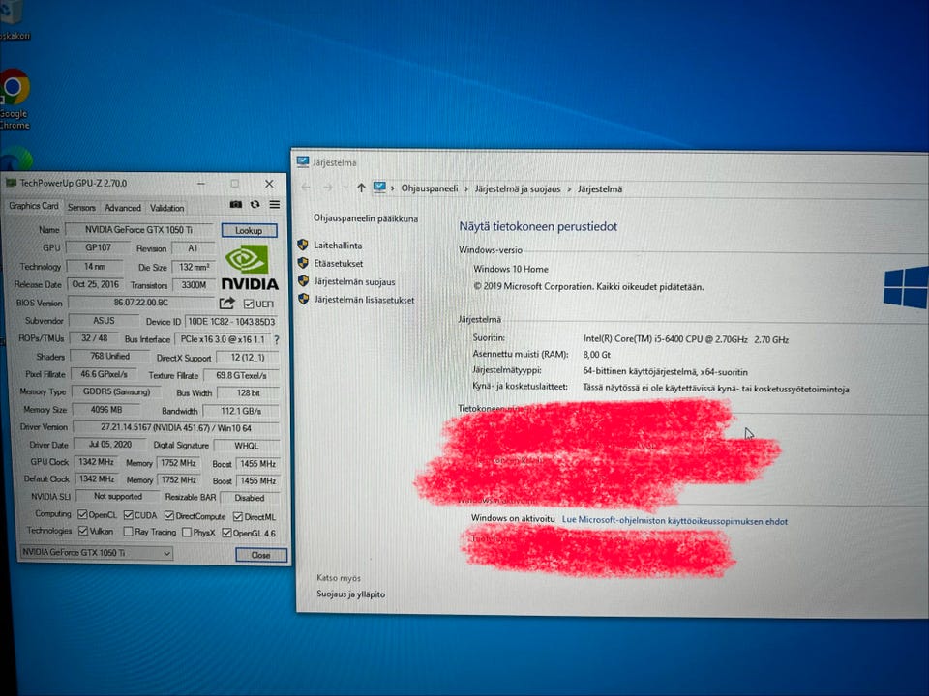929x696 pixels.
Task: Toggle the OpenCL checkbox
Action: tap(82, 514)
